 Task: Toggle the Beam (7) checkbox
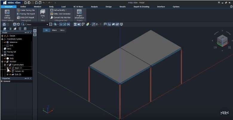tap(10, 68)
